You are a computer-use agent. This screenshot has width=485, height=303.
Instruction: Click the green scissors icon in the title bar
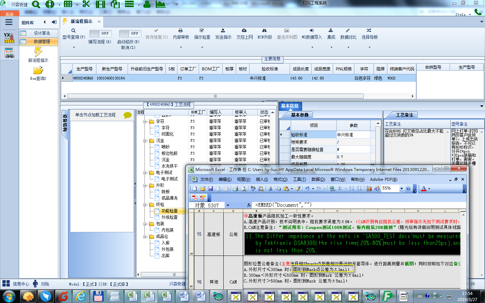86,4
